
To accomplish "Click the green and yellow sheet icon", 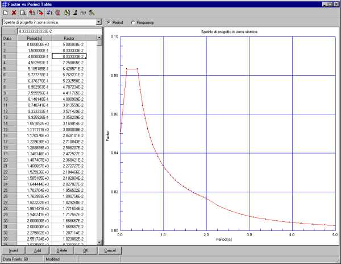I will 66,12.
